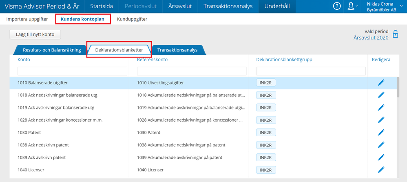Click pencil icon for 1039 Ack avskrivn patent

[x=381, y=158]
